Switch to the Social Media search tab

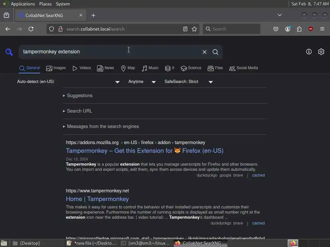pyautogui.click(x=244, y=68)
